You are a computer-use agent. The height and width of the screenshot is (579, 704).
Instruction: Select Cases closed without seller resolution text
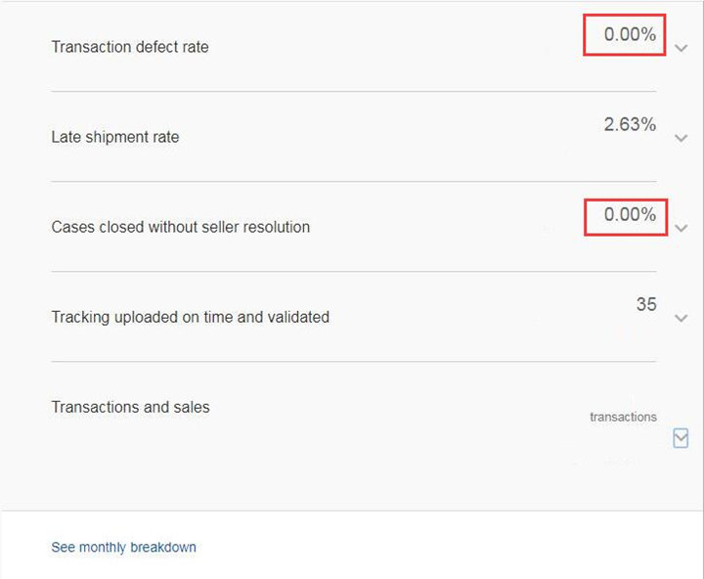(x=181, y=227)
